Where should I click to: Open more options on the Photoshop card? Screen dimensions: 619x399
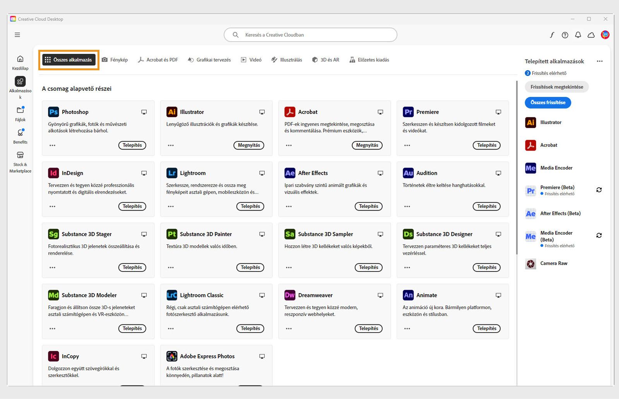pyautogui.click(x=52, y=145)
